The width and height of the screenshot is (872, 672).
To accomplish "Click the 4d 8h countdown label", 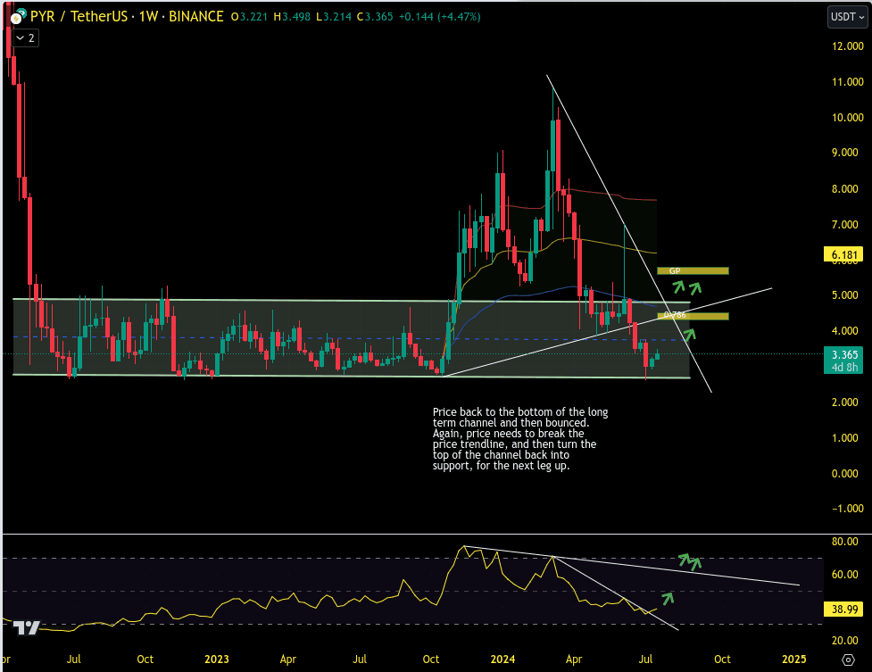I will [x=843, y=367].
